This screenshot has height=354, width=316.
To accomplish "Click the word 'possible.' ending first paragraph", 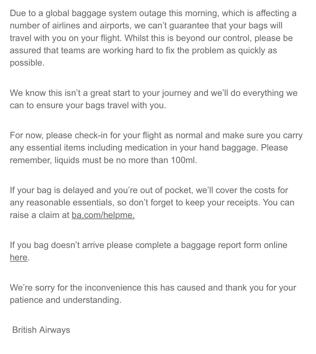I will point(27,63).
